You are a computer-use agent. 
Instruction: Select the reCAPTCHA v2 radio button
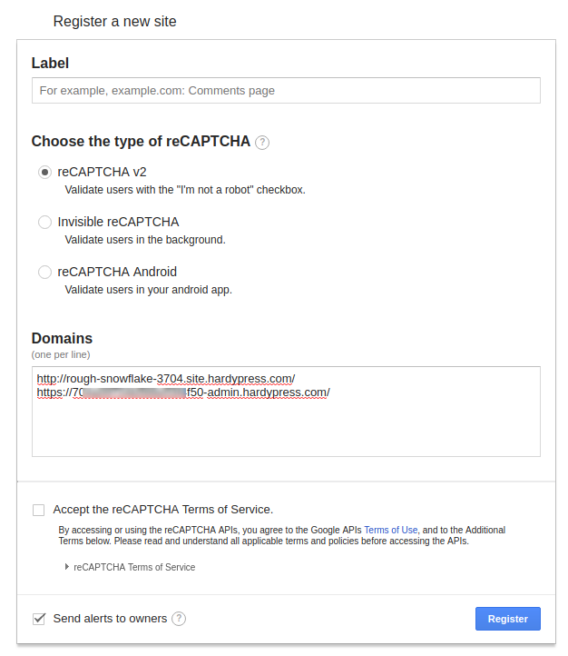coord(44,172)
